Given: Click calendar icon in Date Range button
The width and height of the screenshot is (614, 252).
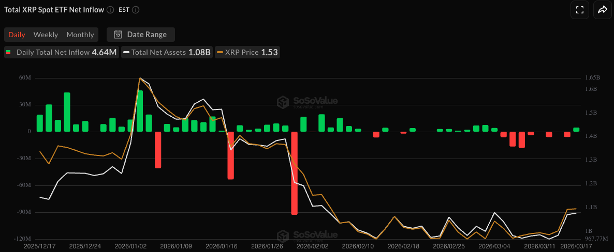Looking at the screenshot, I should point(118,35).
